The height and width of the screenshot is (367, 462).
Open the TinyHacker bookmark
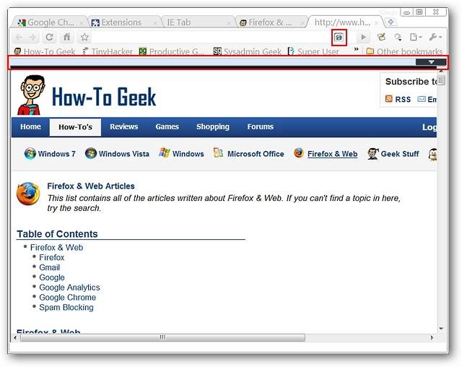(108, 51)
